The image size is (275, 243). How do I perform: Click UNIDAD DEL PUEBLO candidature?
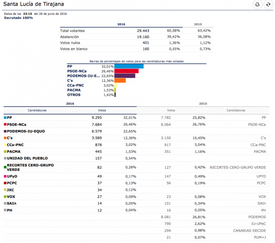27,158
